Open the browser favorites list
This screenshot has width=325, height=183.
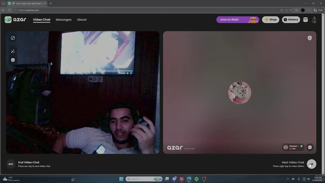(x=297, y=10)
